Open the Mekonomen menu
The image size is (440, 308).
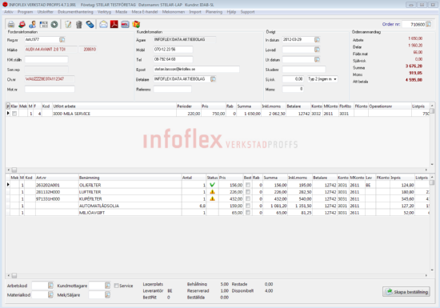pos(174,12)
